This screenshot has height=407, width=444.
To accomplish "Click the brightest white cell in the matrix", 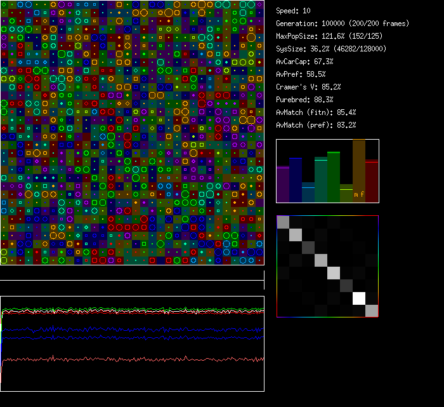I will point(360,298).
